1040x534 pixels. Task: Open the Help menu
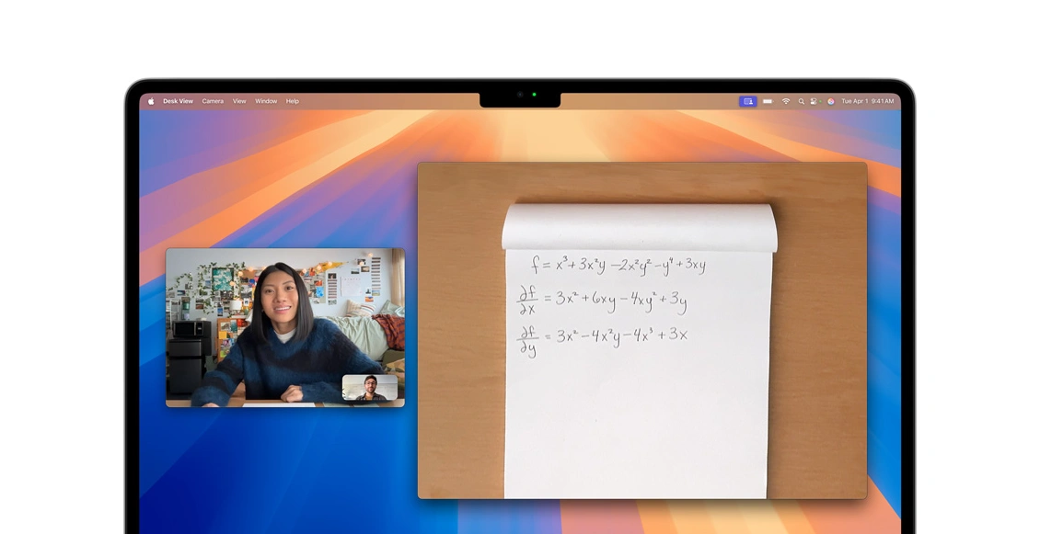(293, 101)
